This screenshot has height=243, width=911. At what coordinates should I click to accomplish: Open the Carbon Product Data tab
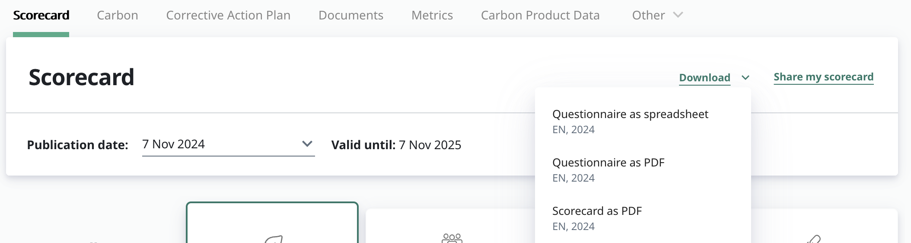pos(540,16)
